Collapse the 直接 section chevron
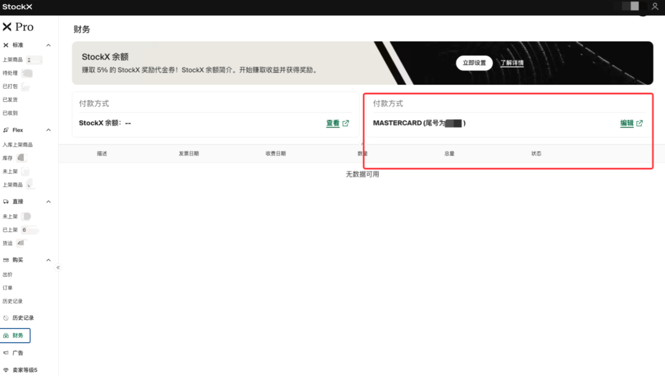The height and width of the screenshot is (376, 665). pos(48,202)
